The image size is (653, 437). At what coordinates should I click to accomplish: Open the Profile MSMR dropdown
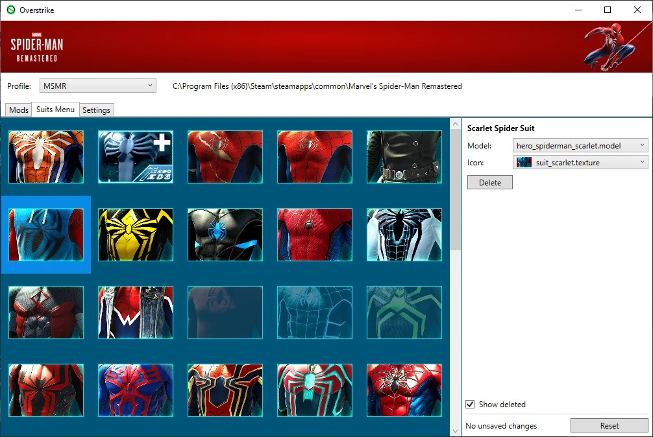click(x=98, y=86)
